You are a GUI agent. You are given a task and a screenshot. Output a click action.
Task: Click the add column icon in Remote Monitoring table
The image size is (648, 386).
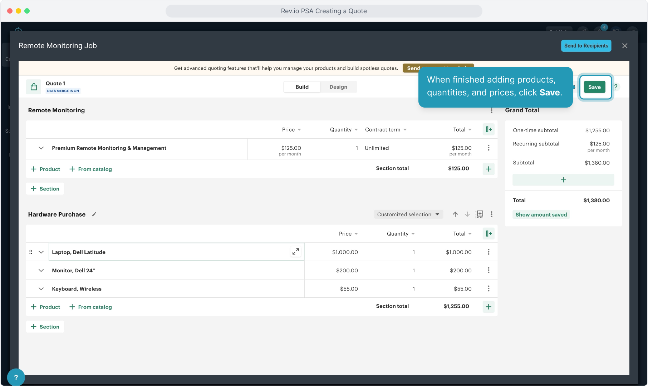pyautogui.click(x=489, y=129)
